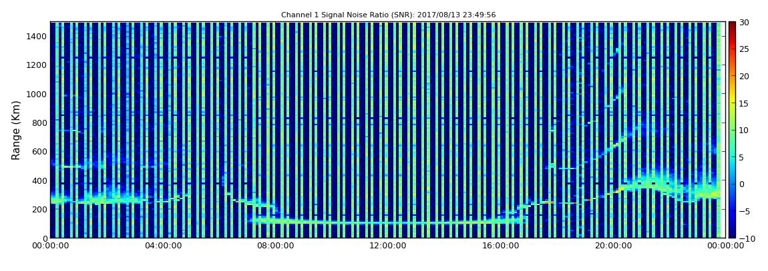Click the 16:00:00 time axis label
The width and height of the screenshot is (768, 271).
tap(500, 246)
